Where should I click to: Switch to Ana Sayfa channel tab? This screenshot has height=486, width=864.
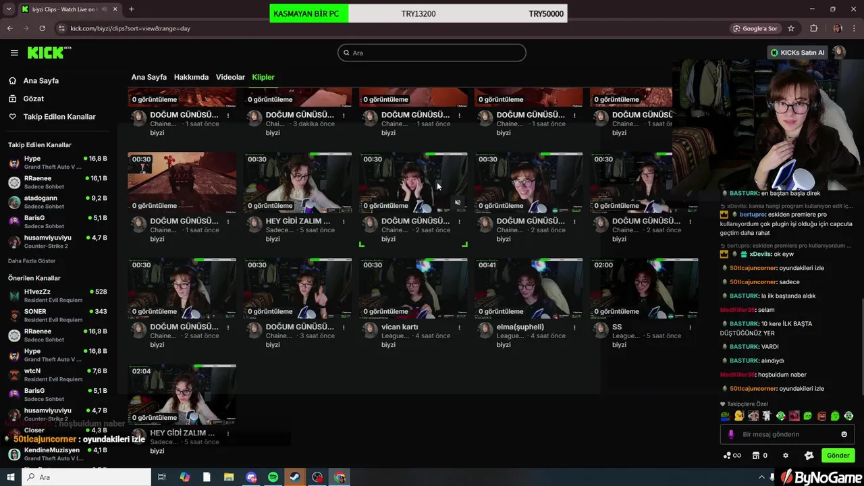pyautogui.click(x=148, y=77)
